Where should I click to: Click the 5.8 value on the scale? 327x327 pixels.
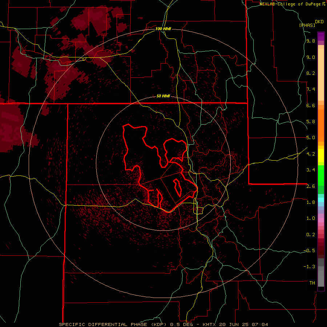coord(311,122)
